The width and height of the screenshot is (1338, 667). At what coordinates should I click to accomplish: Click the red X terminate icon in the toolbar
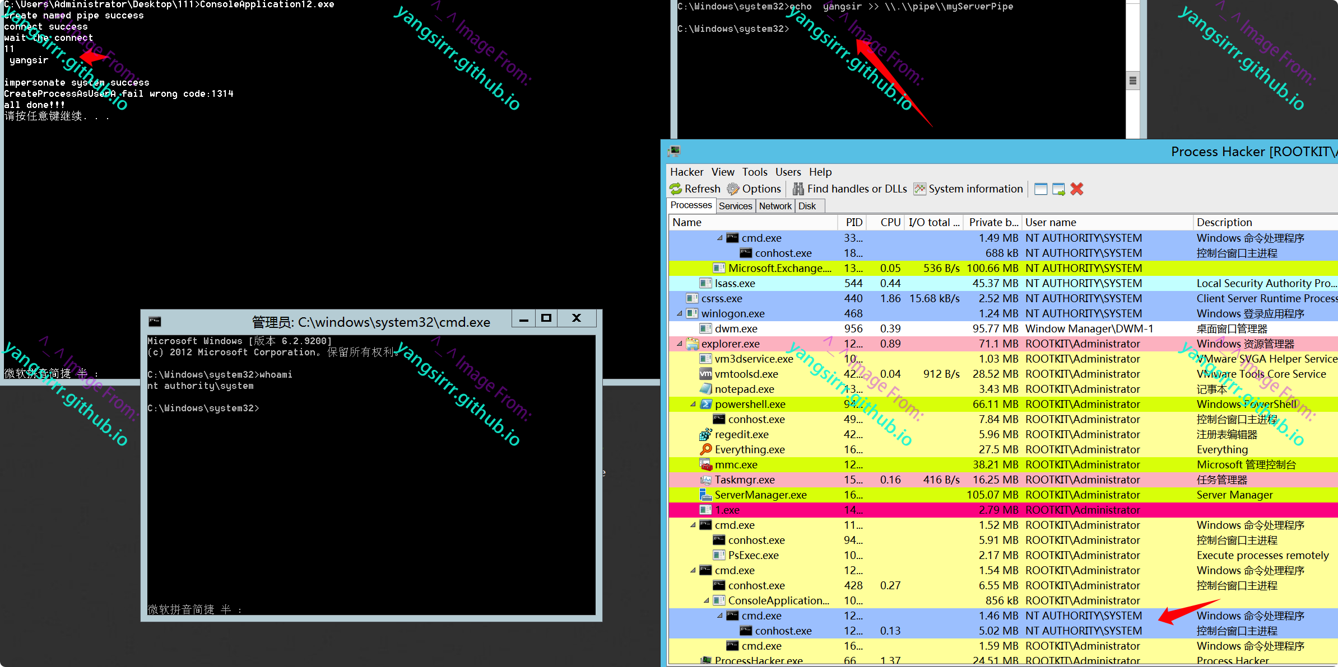tap(1076, 189)
